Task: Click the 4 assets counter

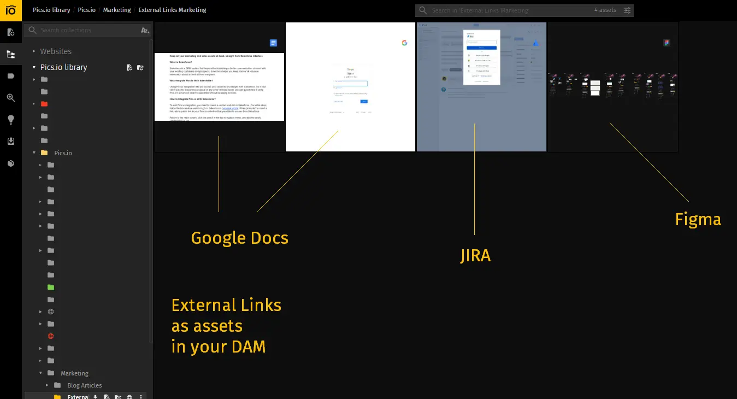Action: [605, 10]
